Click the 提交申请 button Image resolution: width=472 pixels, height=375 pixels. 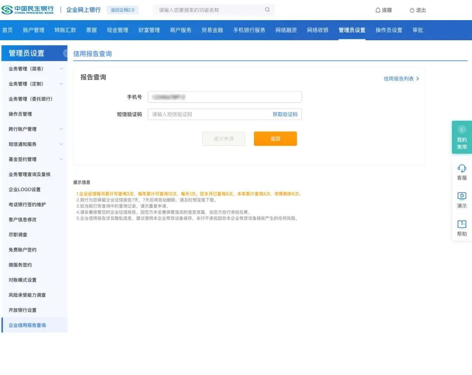point(224,139)
